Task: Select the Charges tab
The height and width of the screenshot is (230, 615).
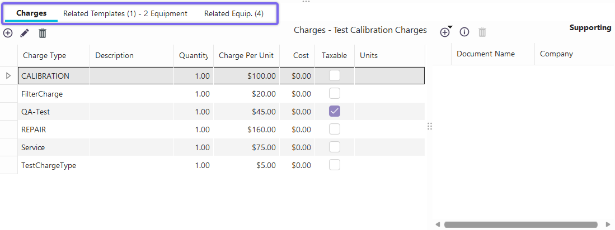Action: pos(31,13)
